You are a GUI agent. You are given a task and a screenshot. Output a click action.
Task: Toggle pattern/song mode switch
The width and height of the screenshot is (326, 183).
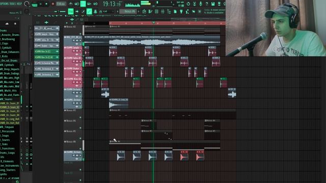(x=35, y=4)
